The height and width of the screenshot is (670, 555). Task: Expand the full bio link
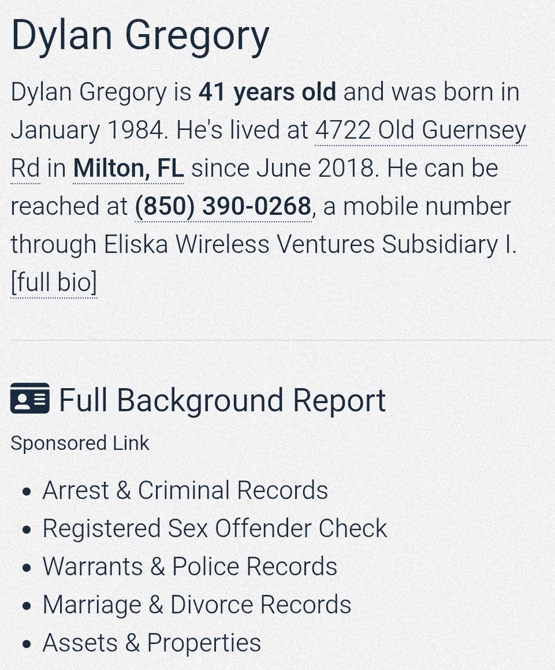54,283
